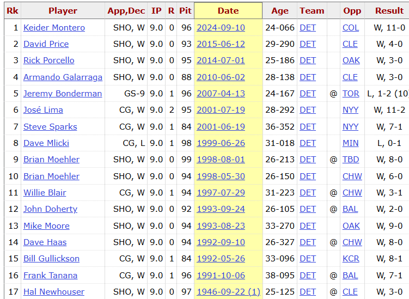Image resolution: width=409 pixels, height=299 pixels.
Task: Open the 1998-08-01 game date link
Action: click(221, 160)
